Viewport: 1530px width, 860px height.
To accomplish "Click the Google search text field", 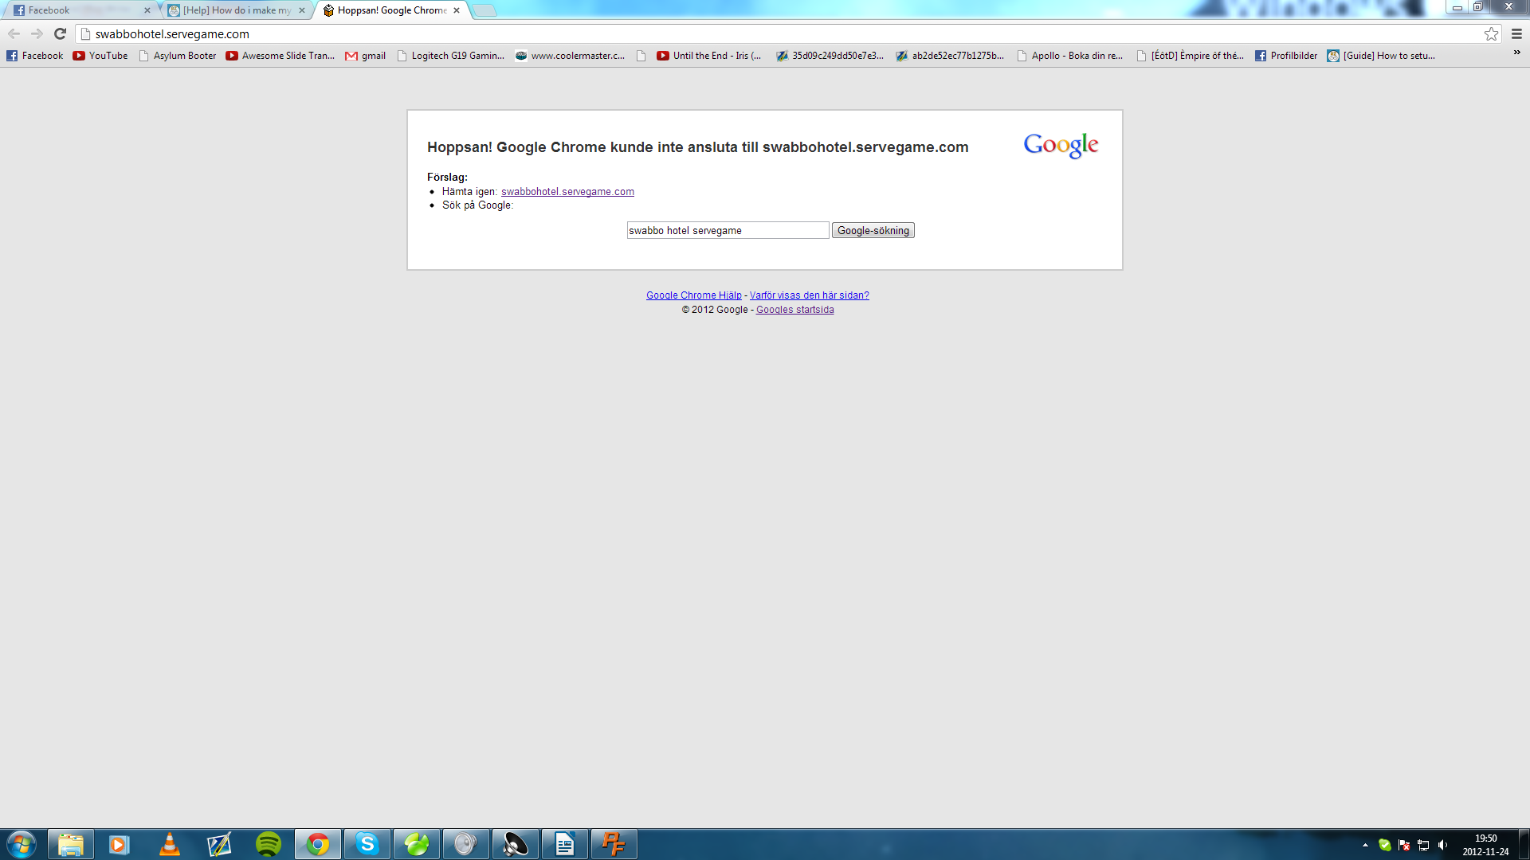I will (727, 230).
